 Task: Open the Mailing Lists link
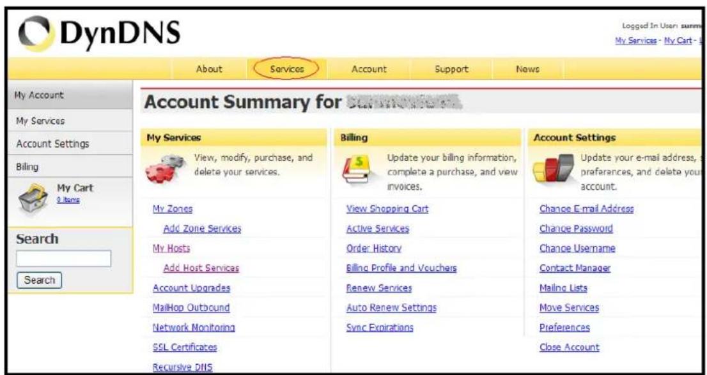(x=564, y=288)
